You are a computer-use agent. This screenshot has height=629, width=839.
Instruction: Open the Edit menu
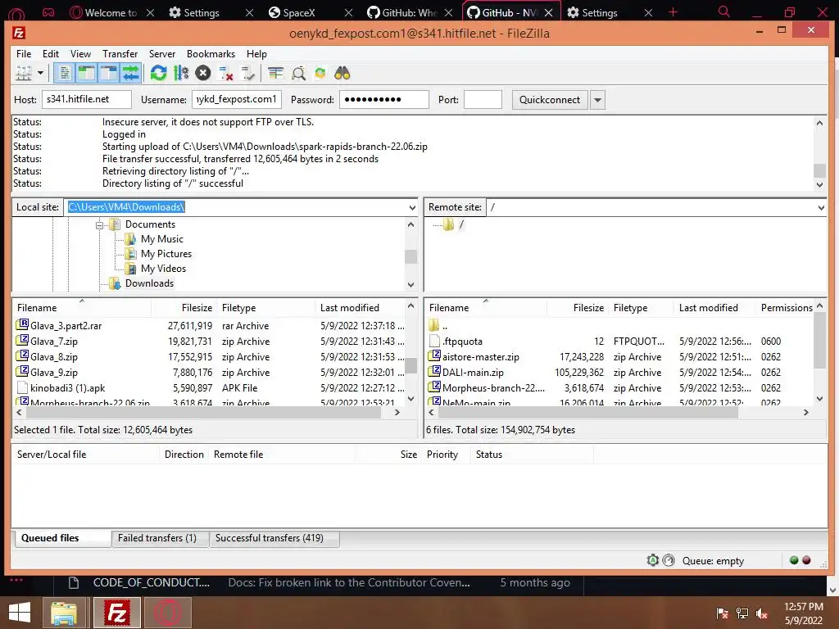(x=51, y=54)
